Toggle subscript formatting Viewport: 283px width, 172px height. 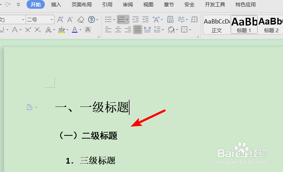pyautogui.click(x=38, y=30)
